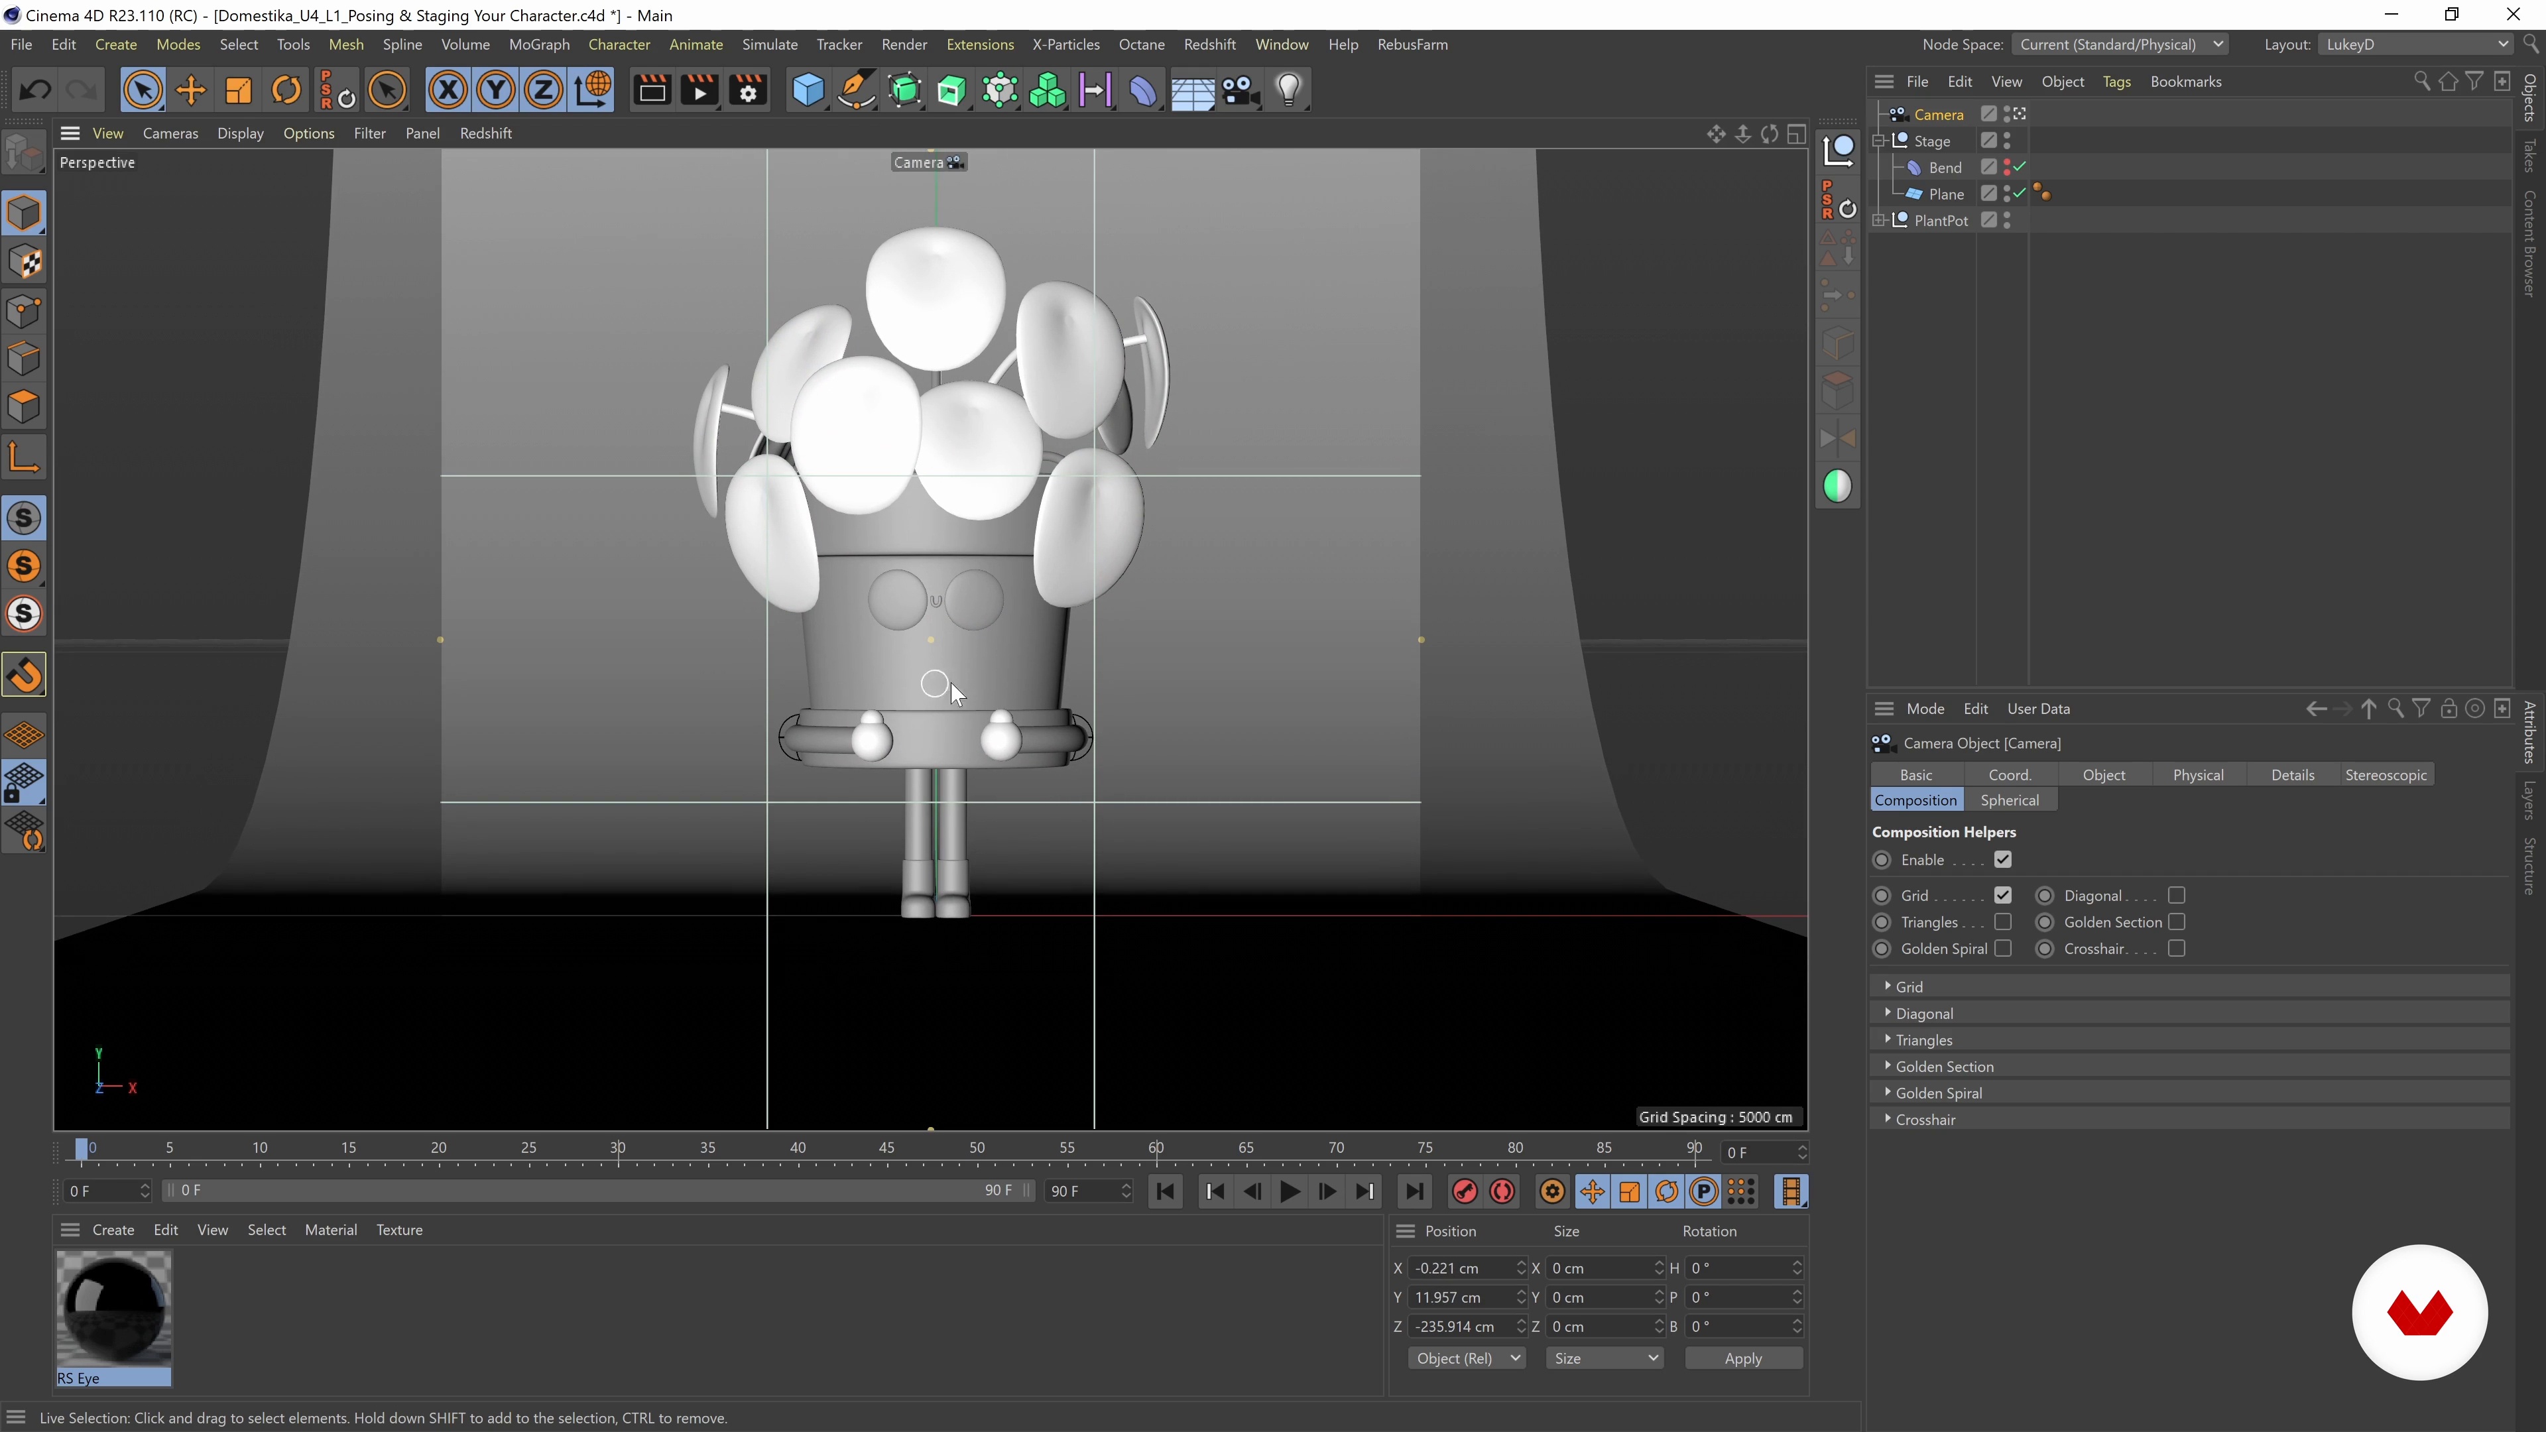
Task: Open viewport Cameras menu
Action: [x=170, y=133]
